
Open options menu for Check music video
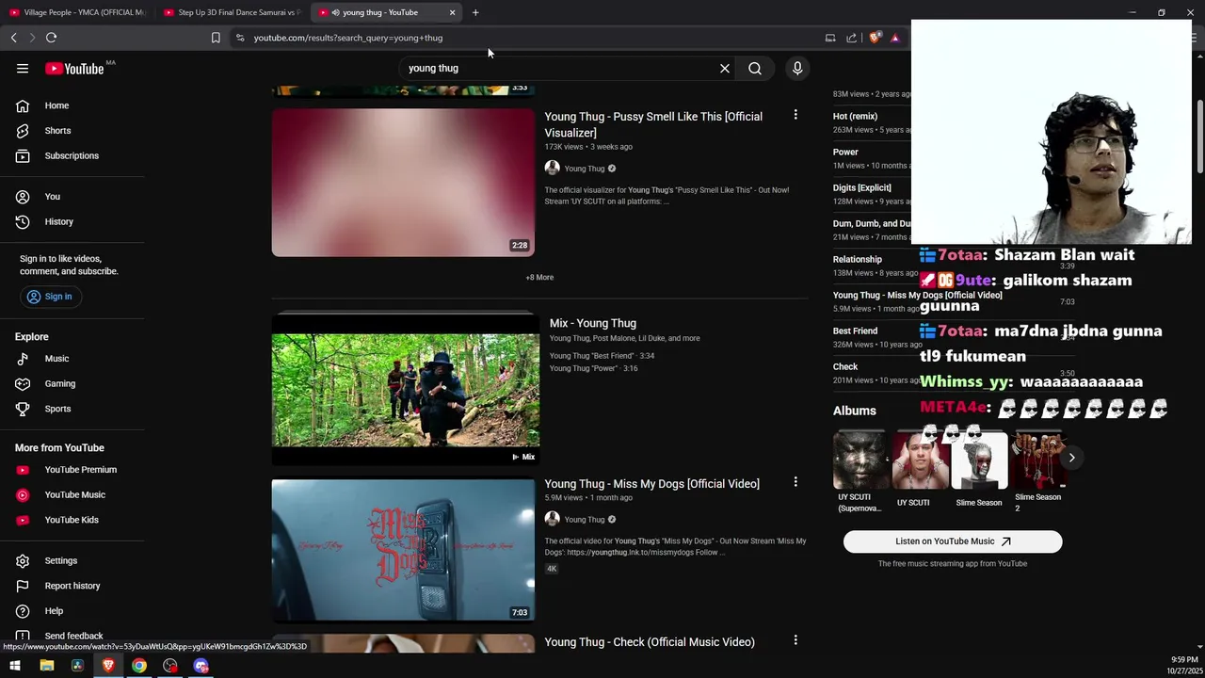[795, 640]
